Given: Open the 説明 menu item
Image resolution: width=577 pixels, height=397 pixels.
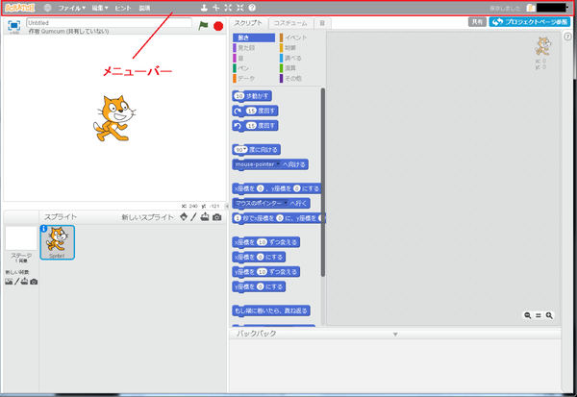Looking at the screenshot, I should [x=144, y=8].
